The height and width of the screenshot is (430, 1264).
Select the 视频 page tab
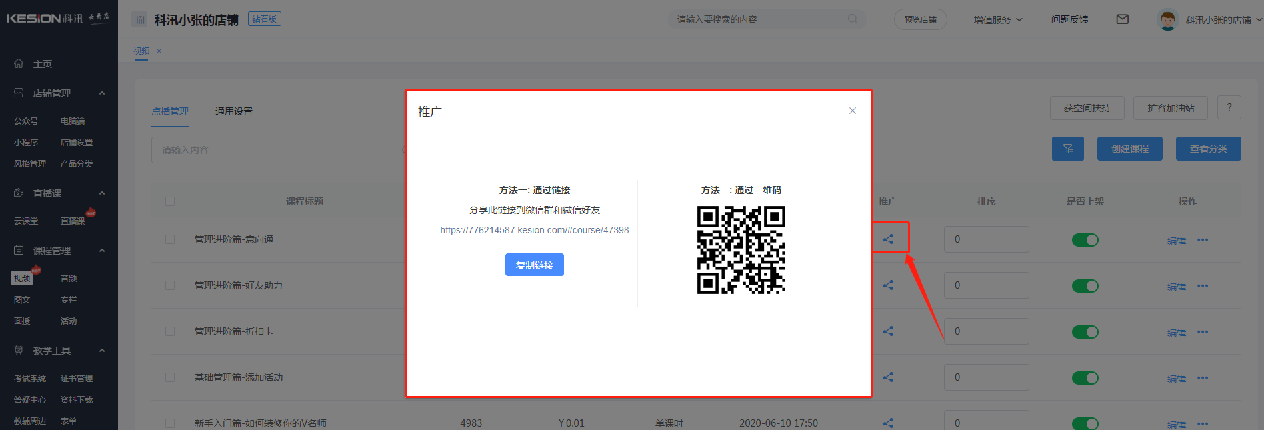point(141,51)
